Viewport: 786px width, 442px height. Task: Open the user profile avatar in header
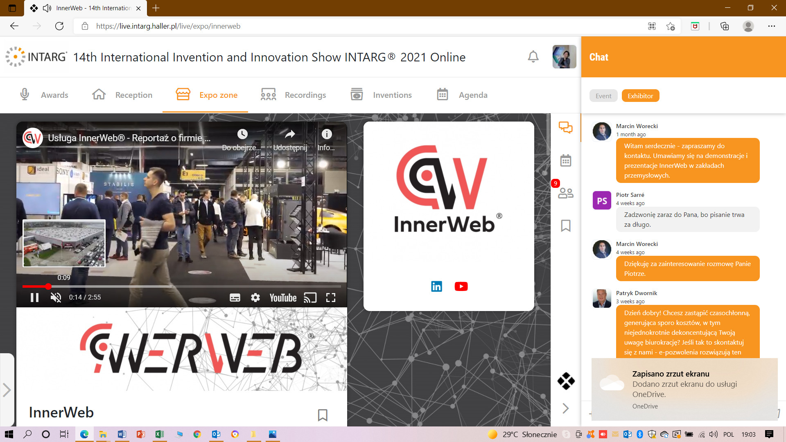pos(564,56)
